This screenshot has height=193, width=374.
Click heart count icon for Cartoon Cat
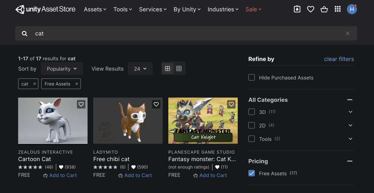(x=61, y=167)
